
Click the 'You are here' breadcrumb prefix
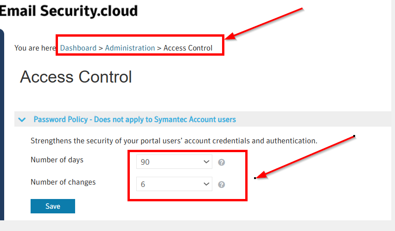[35, 48]
